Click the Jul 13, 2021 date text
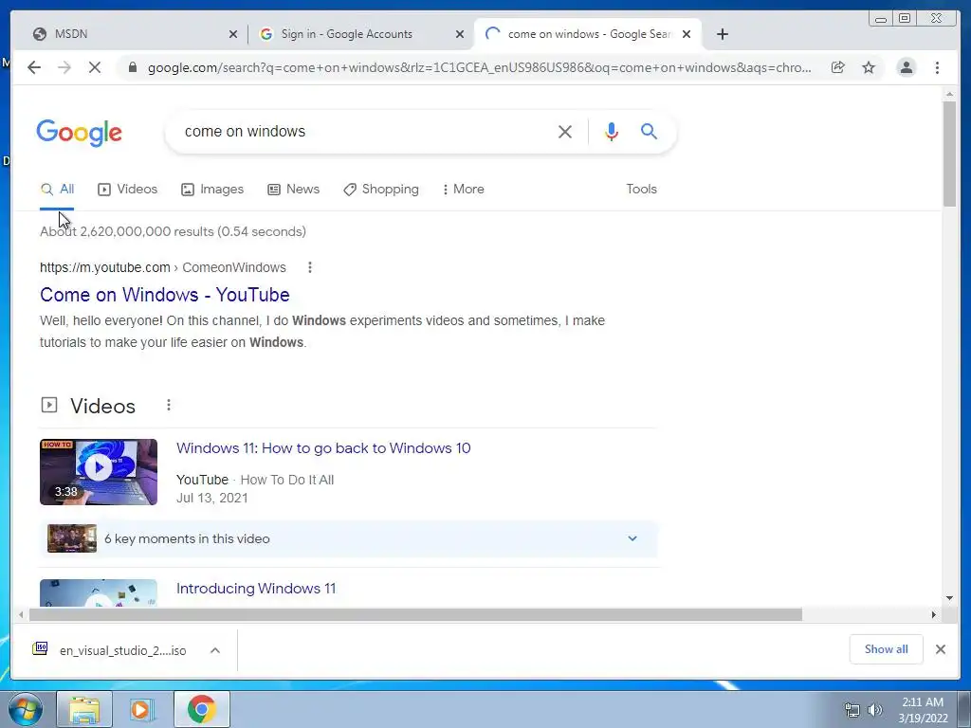Viewport: 971px width, 728px height. point(211,498)
